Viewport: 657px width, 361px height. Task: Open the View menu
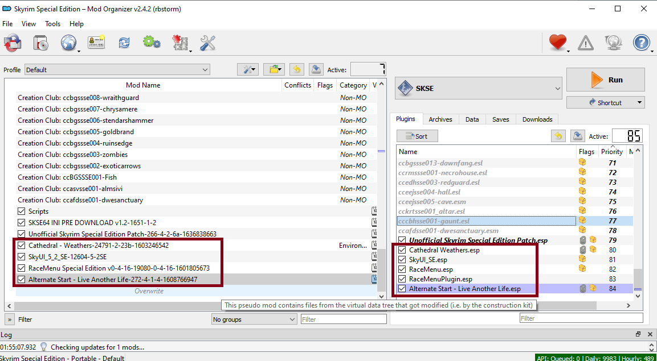[29, 24]
